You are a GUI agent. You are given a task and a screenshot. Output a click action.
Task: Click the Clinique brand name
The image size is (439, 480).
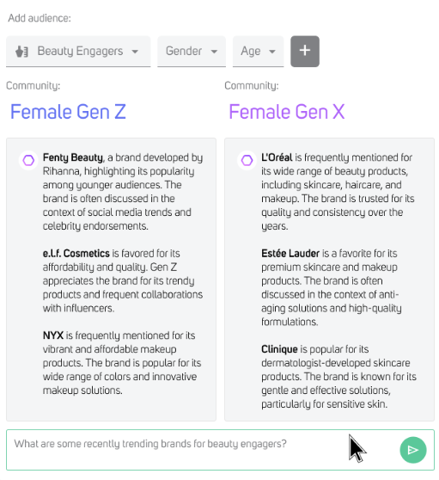click(x=279, y=349)
